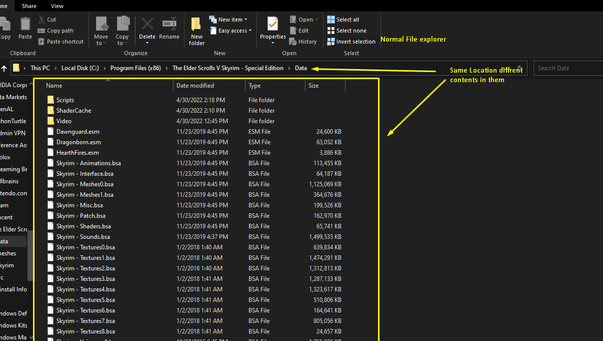Click Edit in the Open group
Screen dimensions: 603x341
pos(299,31)
